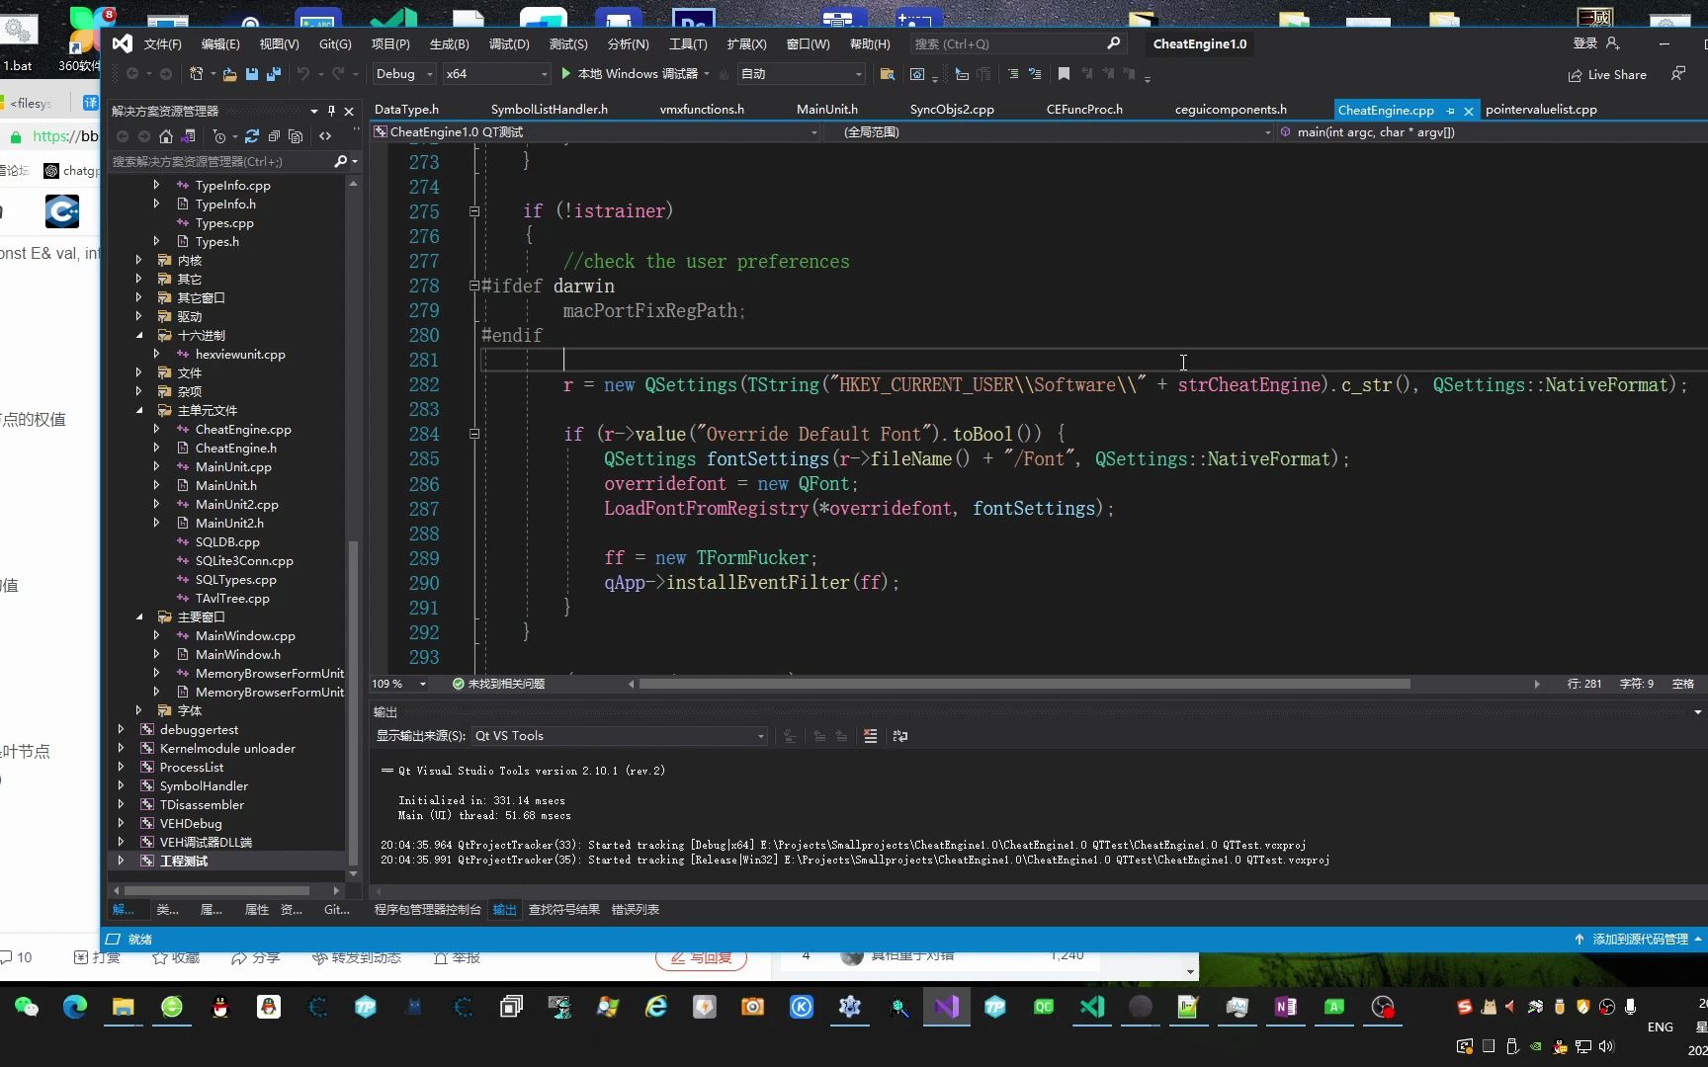Open the 调试(D) menu

[x=509, y=43]
